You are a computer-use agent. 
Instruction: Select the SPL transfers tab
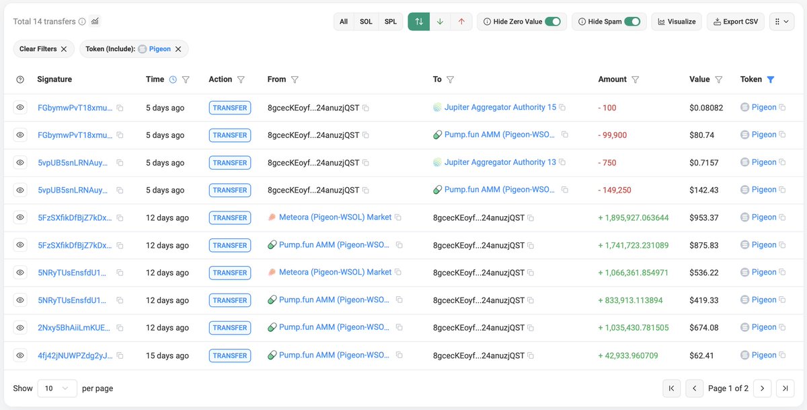coord(391,22)
